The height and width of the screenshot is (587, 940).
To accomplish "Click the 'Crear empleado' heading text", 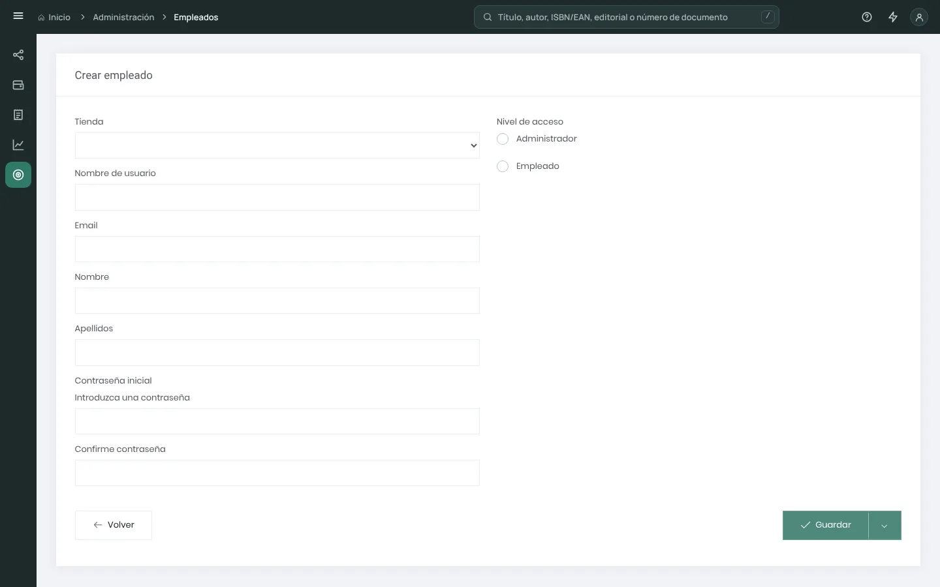I will (x=114, y=75).
